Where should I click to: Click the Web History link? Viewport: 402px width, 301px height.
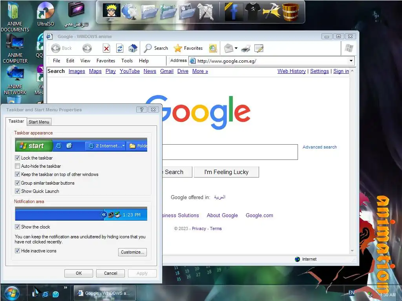(292, 71)
